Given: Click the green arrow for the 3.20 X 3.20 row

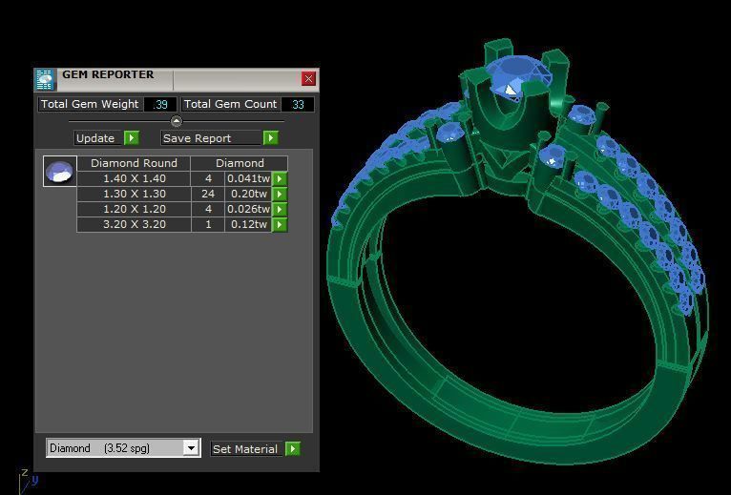Looking at the screenshot, I should click(280, 225).
